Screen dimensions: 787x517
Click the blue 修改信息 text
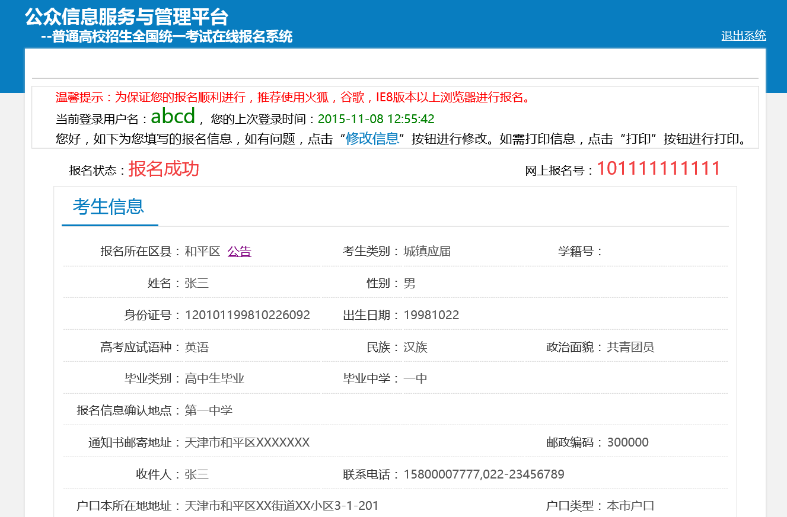[x=372, y=139]
